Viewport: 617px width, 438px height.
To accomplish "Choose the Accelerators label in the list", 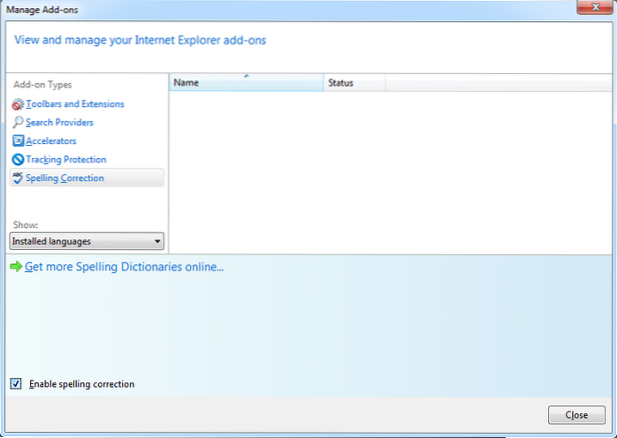I will pyautogui.click(x=51, y=141).
